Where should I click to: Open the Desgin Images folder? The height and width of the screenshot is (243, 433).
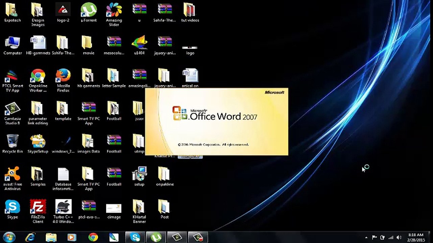click(38, 15)
